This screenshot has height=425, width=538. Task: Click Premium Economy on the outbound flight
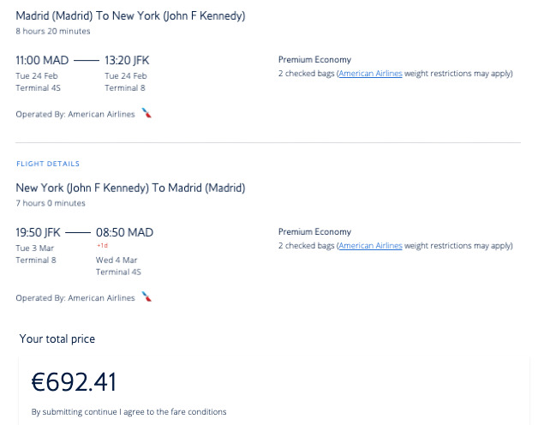click(x=314, y=60)
